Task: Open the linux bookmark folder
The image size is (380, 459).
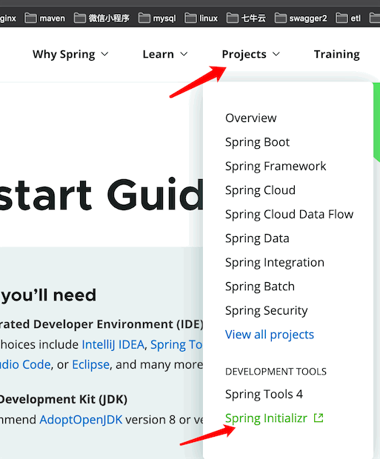Action: 201,19
